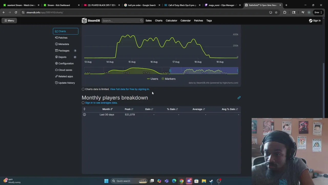Switch to bo6 pre order Google tab
This screenshot has height=185, width=328.
[142, 5]
